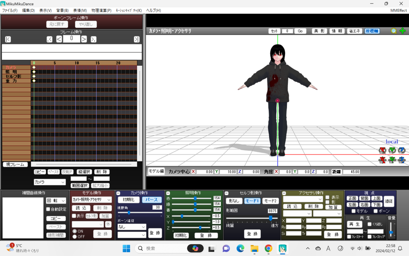The image size is (409, 256).
Task: Switch view with the 正面 button
Action: (352, 198)
